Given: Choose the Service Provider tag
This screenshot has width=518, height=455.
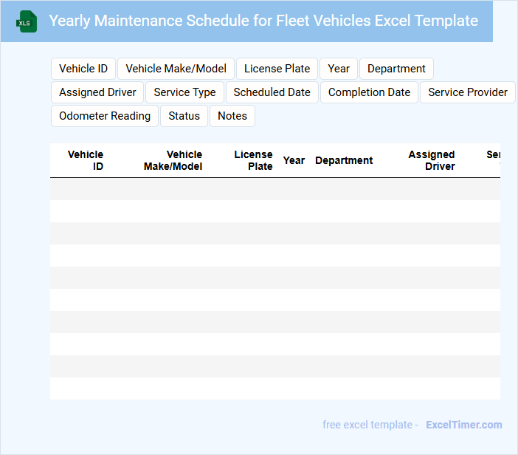Looking at the screenshot, I should pyautogui.click(x=468, y=92).
